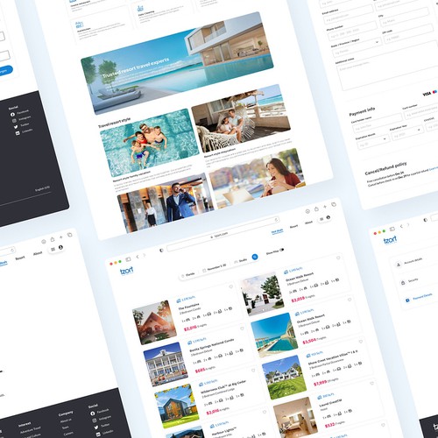Favorite The Fountains listing with heart icon
The height and width of the screenshot is (438, 438).
[x=231, y=286]
